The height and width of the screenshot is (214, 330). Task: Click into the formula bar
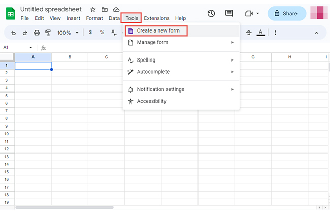187,48
